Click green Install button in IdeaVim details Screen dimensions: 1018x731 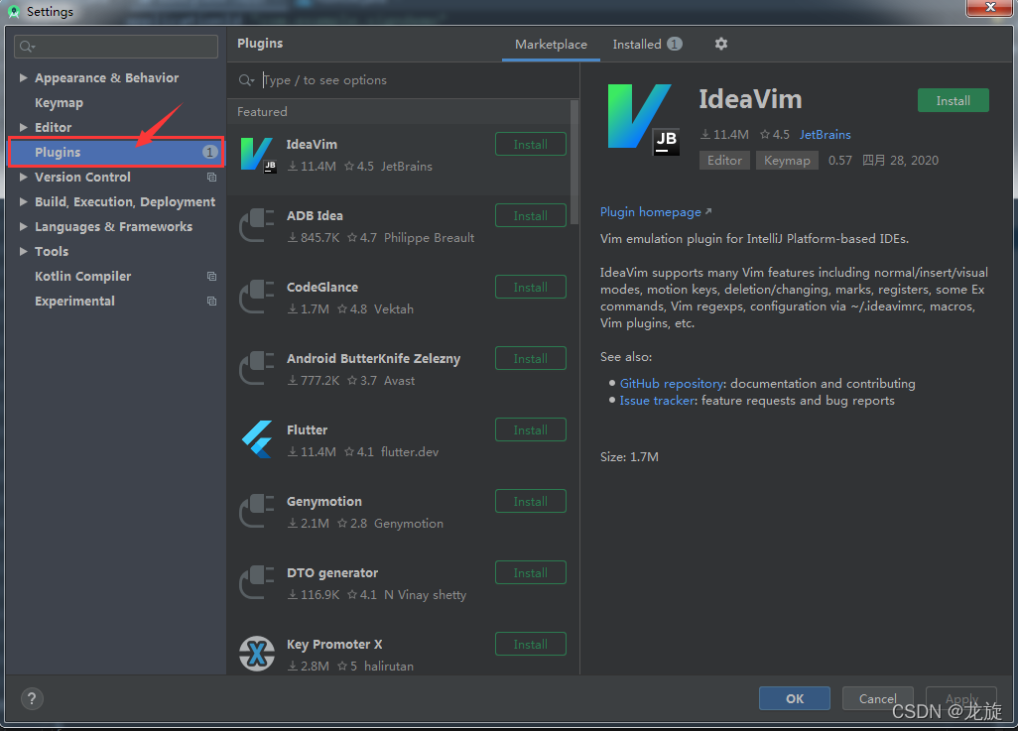point(954,100)
